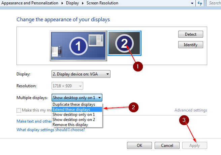This screenshot has height=155, width=221.
Task: Click the Detect button
Action: pyautogui.click(x=191, y=34)
